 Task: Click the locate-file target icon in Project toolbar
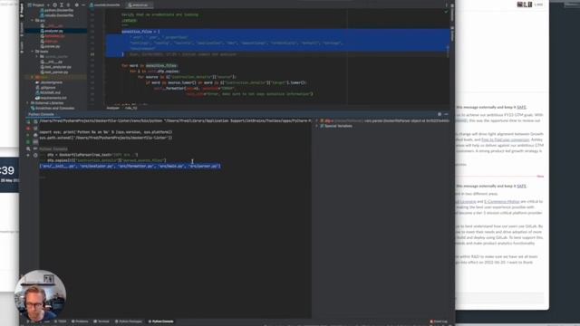(54, 5)
